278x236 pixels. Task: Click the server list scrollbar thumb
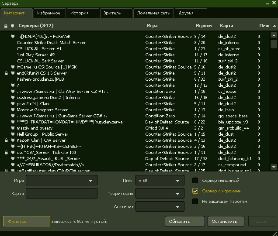(x=274, y=44)
